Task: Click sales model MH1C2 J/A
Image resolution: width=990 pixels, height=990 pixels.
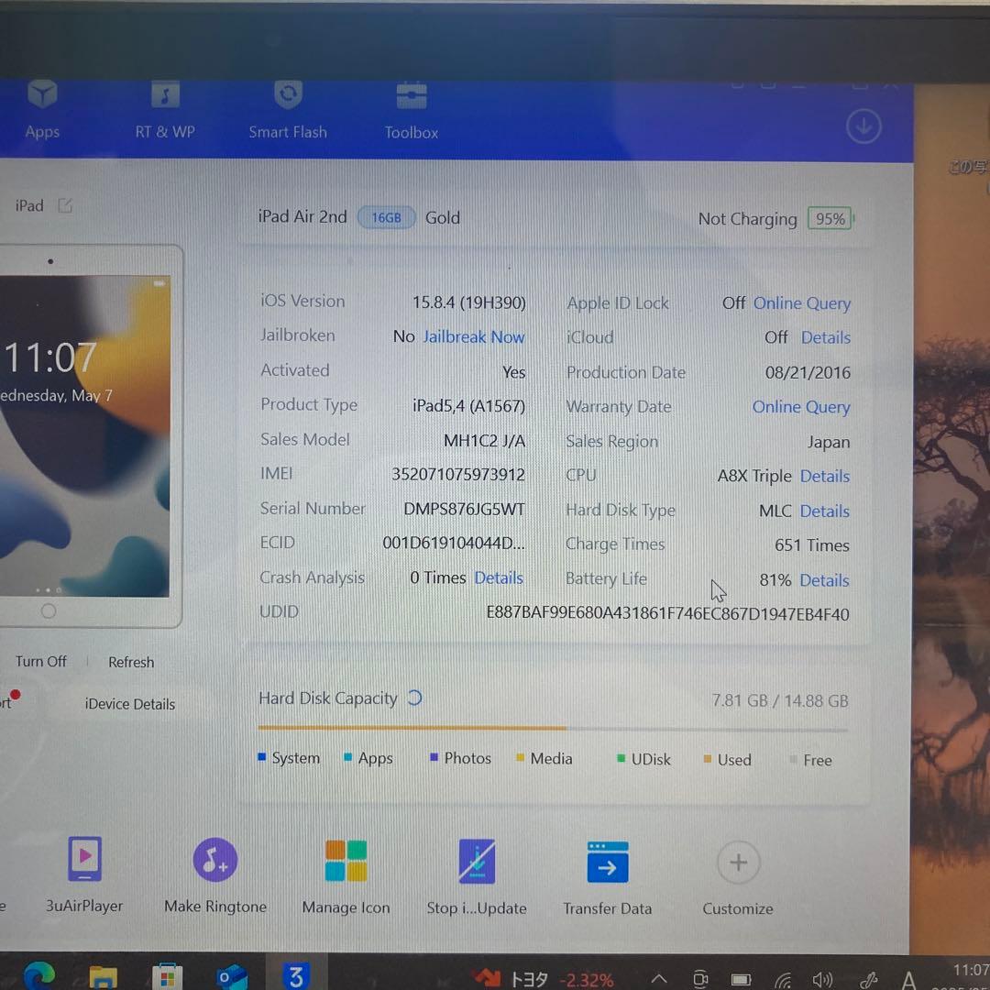Action: pyautogui.click(x=484, y=440)
